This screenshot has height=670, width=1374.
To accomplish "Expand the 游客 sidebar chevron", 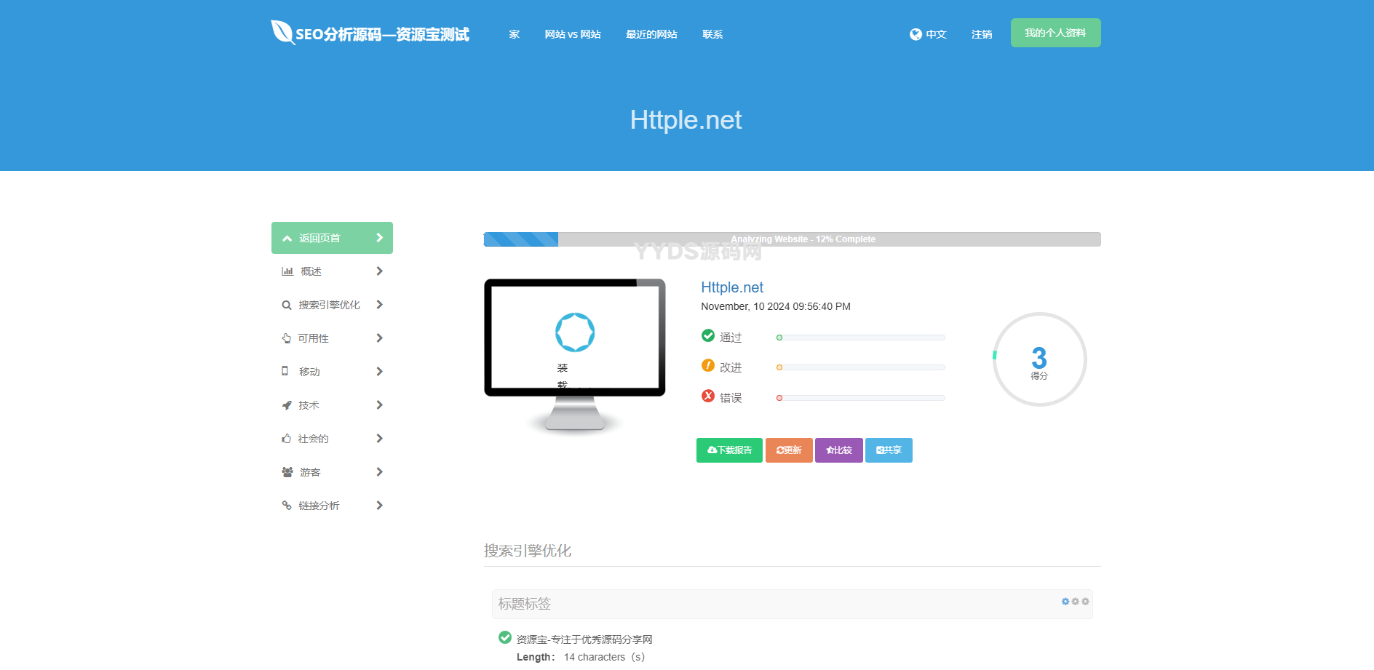I will (x=379, y=472).
